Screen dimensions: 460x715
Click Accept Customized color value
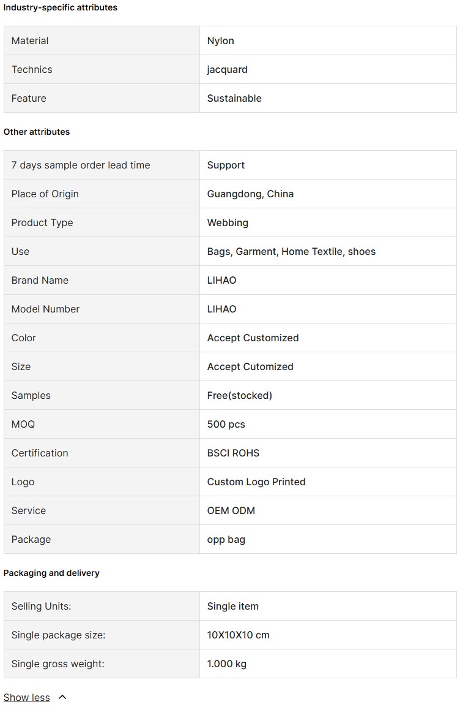pyautogui.click(x=253, y=338)
